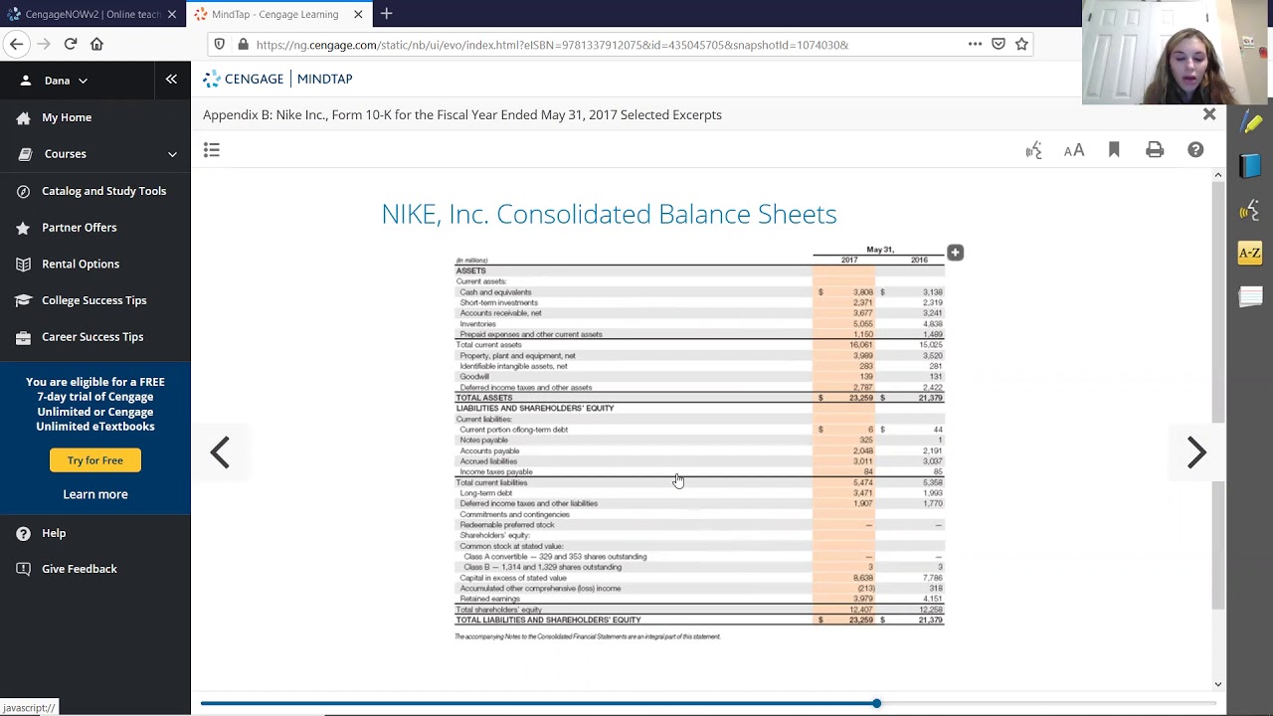Viewport: 1273px width, 716px height.
Task: Bookmark this page with the bookmark icon
Action: 1114,150
